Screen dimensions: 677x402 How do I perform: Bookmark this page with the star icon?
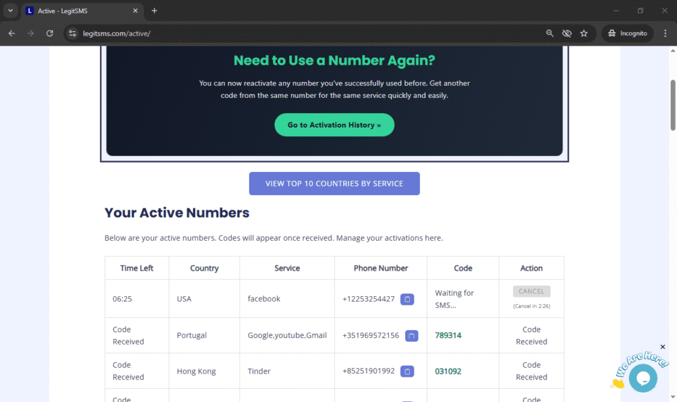(584, 33)
